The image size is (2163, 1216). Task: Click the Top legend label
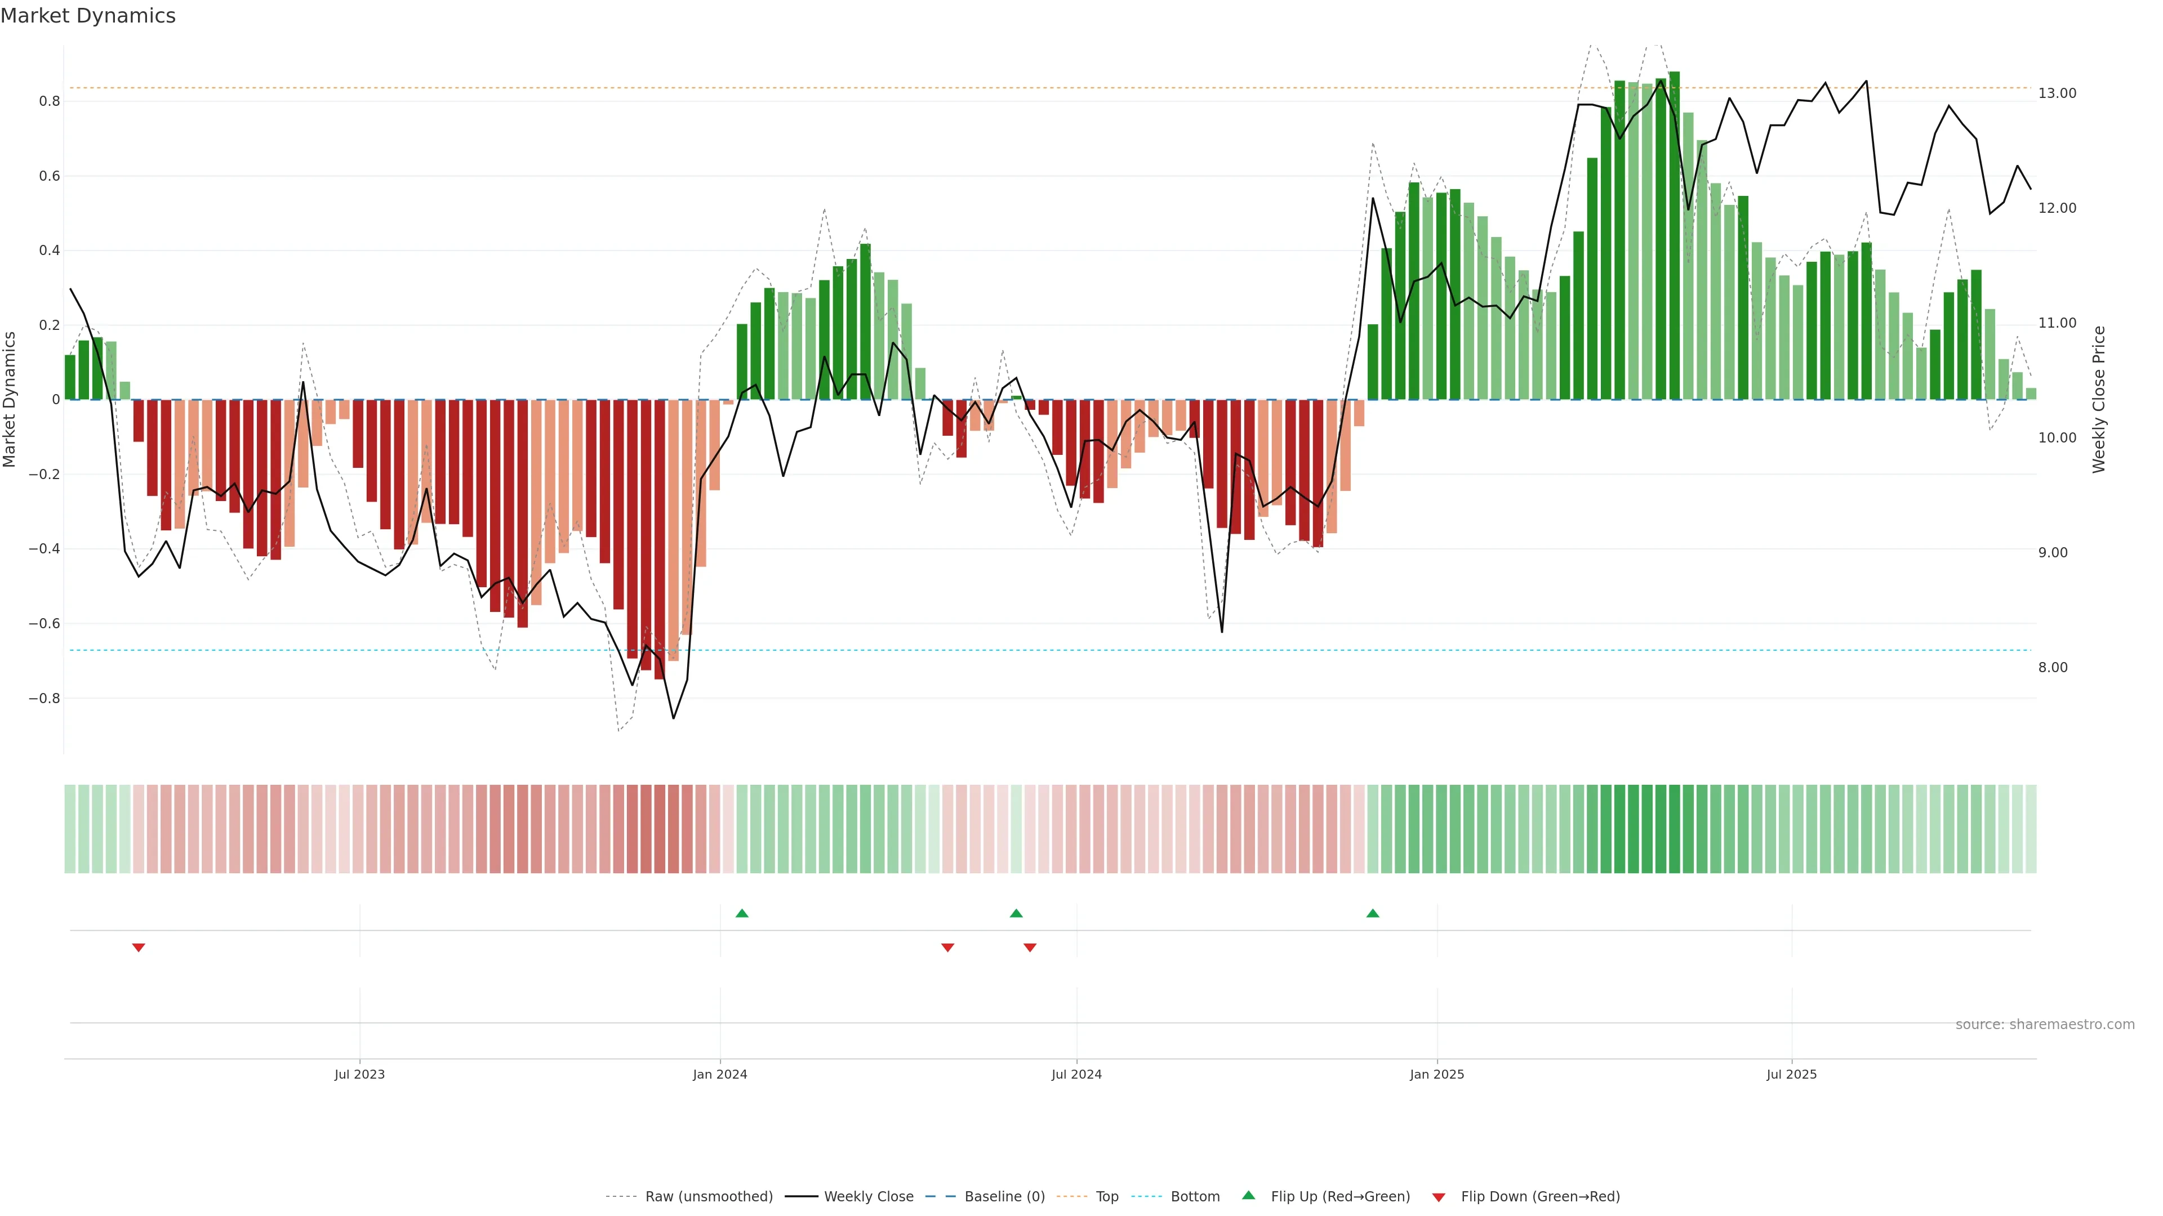(1107, 1196)
